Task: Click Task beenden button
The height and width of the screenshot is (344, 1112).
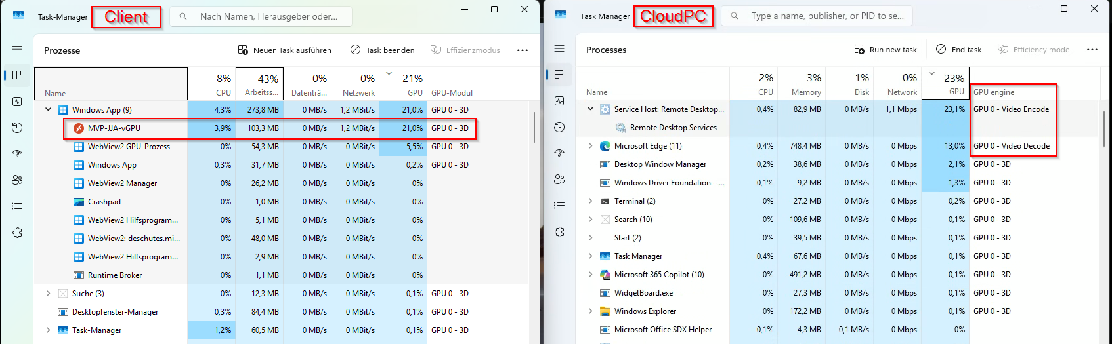Action: (383, 50)
